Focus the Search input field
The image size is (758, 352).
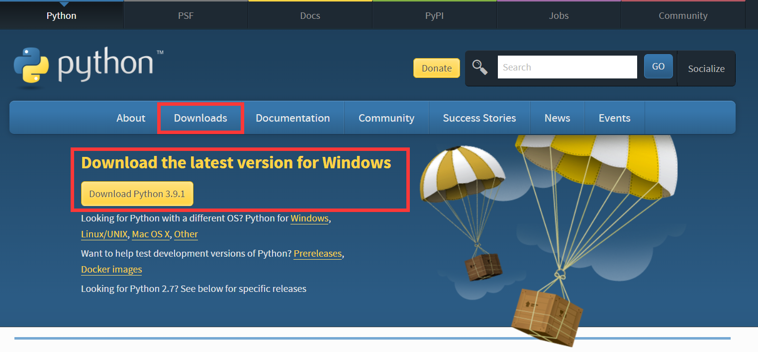[x=567, y=67]
